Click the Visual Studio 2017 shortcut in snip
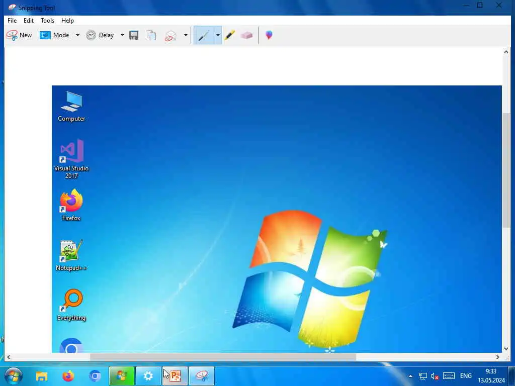Viewport: 515px width, 386px height. click(x=71, y=159)
